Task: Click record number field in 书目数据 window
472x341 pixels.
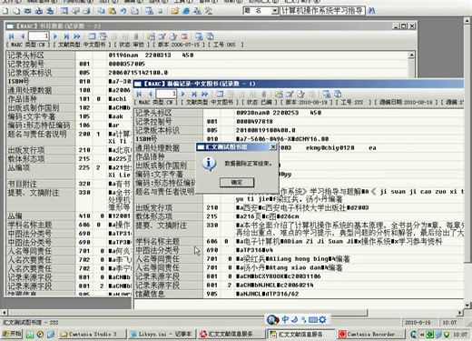Action: pyautogui.click(x=39, y=36)
